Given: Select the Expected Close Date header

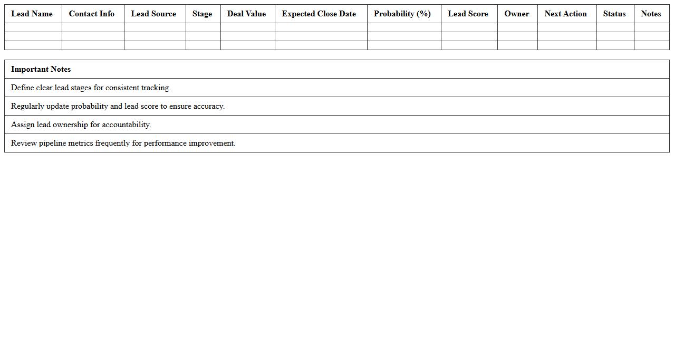Looking at the screenshot, I should coord(319,14).
